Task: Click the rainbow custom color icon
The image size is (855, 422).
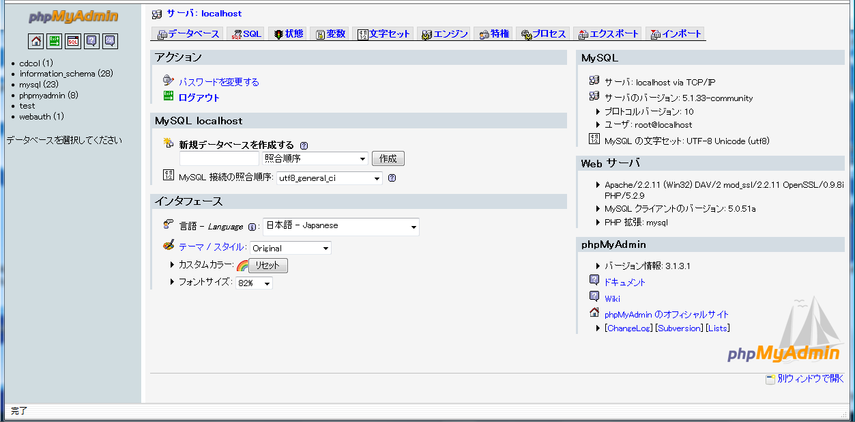Action: 242,266
